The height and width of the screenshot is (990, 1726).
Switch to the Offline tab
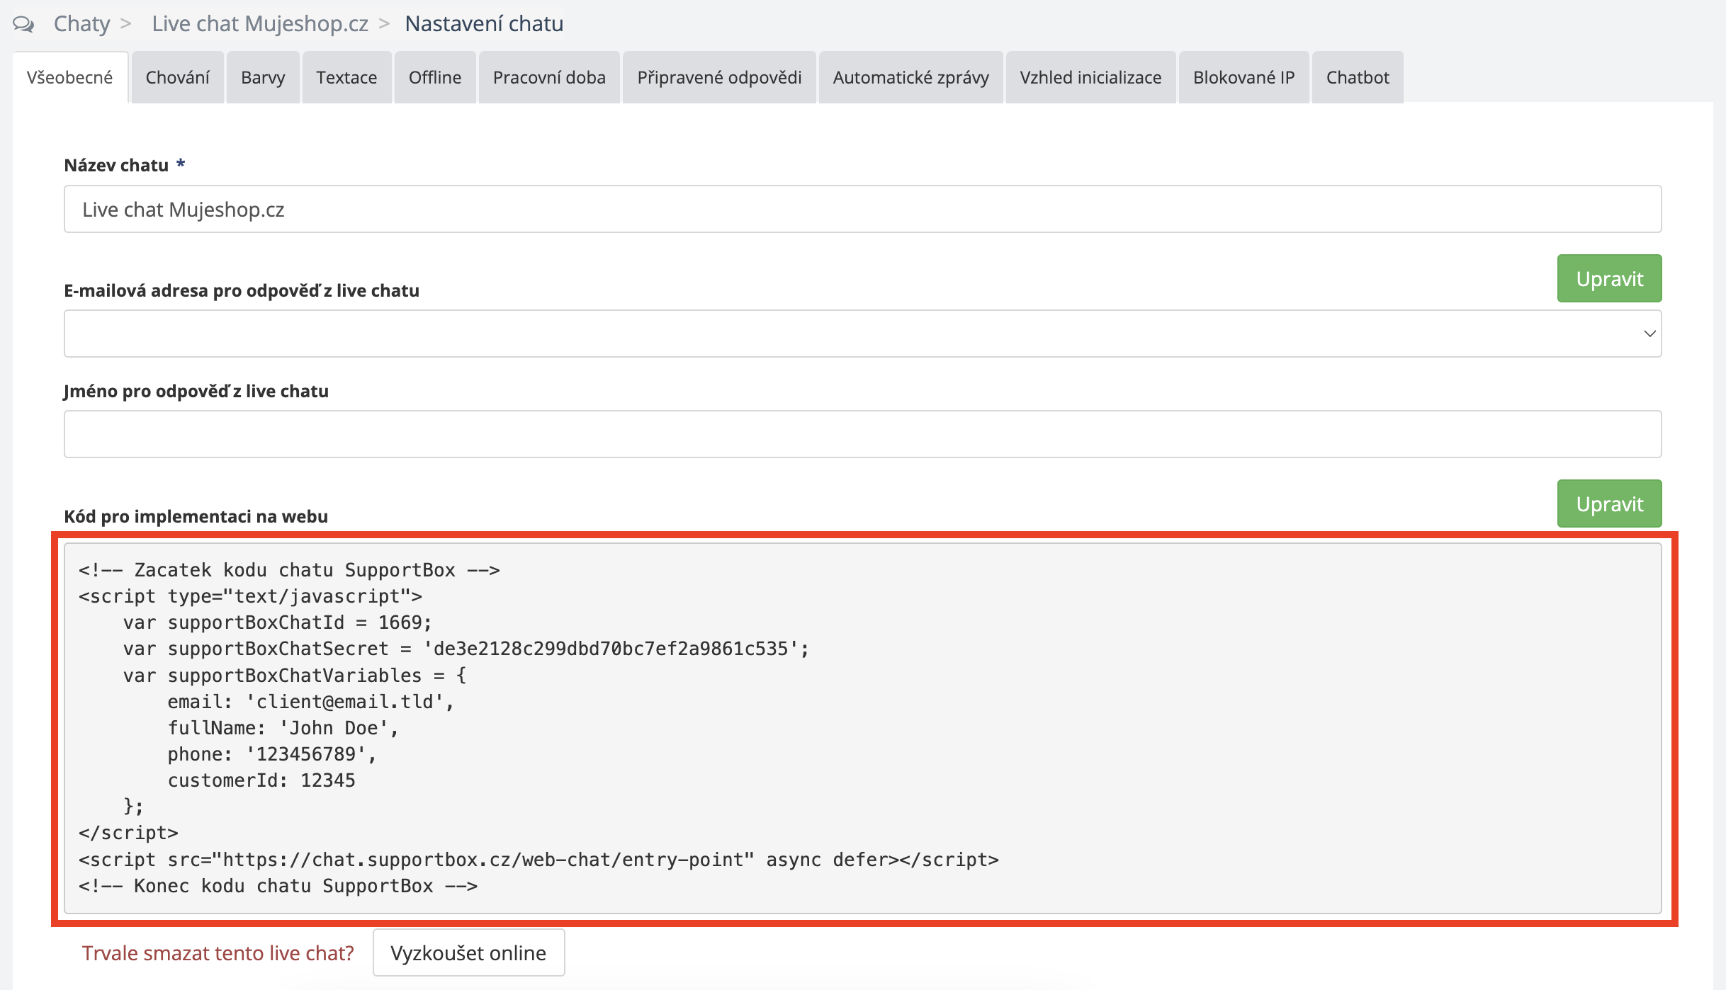click(434, 78)
